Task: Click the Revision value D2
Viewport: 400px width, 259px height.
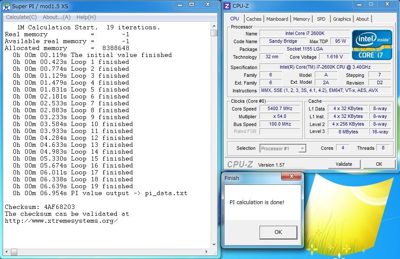Action: pyautogui.click(x=380, y=82)
